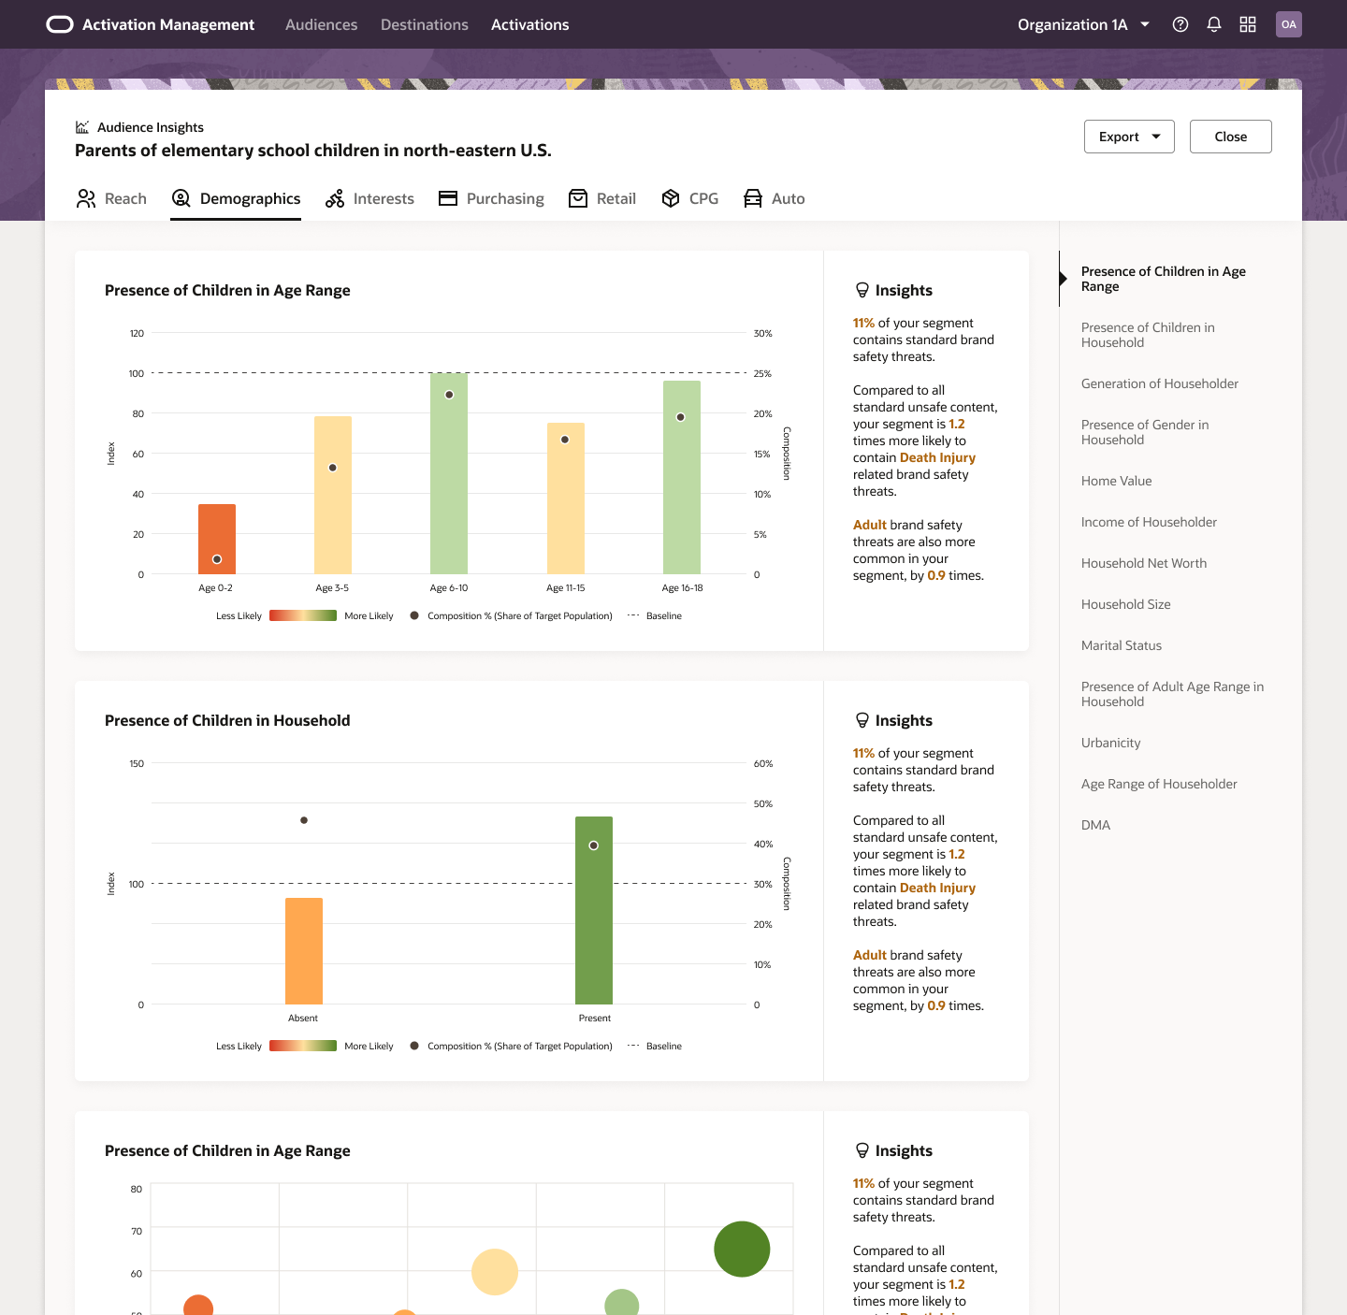Viewport: 1347px width, 1315px height.
Task: Switch to the Reach tab
Action: click(x=111, y=198)
